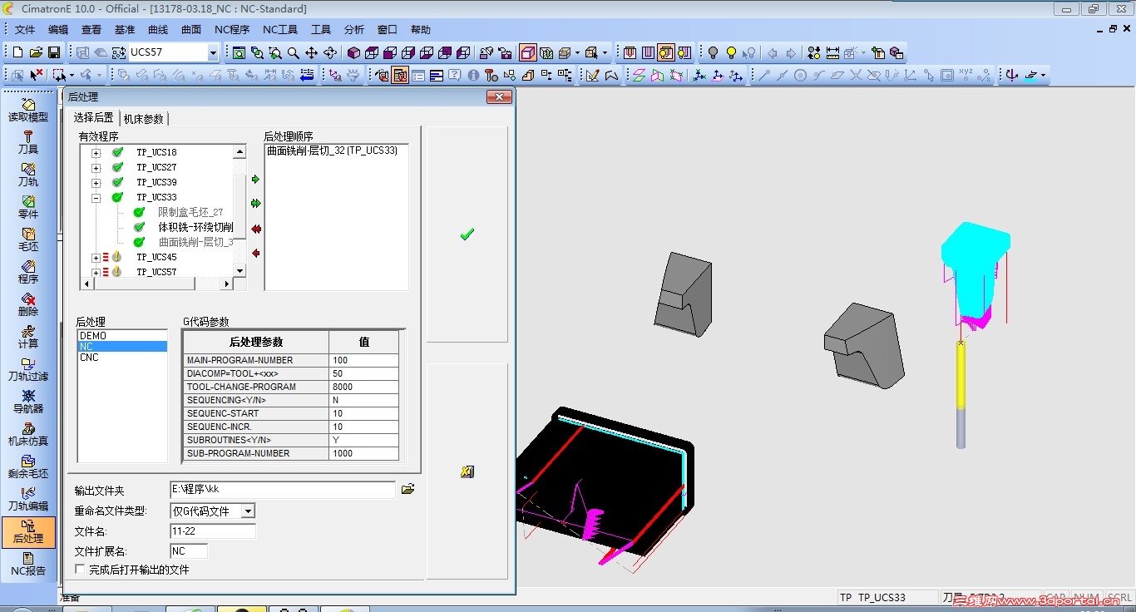Select NC in the 后处理 list
Image resolution: width=1136 pixels, height=612 pixels.
click(122, 347)
